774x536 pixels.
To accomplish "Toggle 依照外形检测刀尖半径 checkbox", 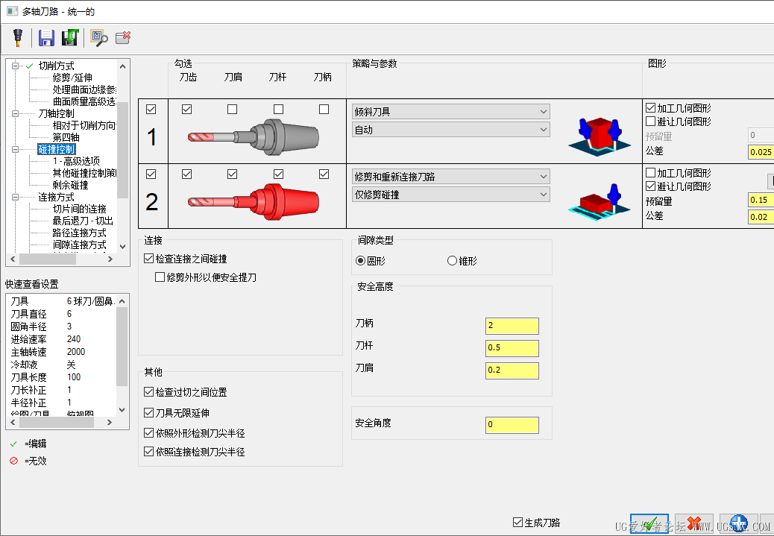I will [x=148, y=433].
